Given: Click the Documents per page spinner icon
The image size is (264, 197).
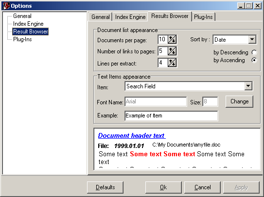Looking at the screenshot, I should click(172, 39).
